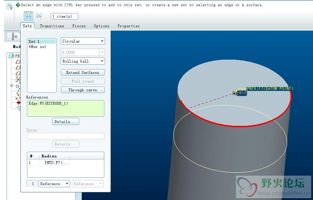Open the model tree tab icon
313x200 pixels.
(14, 36)
